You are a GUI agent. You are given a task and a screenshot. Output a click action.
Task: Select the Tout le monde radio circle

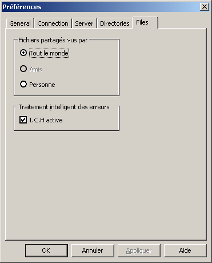tap(23, 53)
